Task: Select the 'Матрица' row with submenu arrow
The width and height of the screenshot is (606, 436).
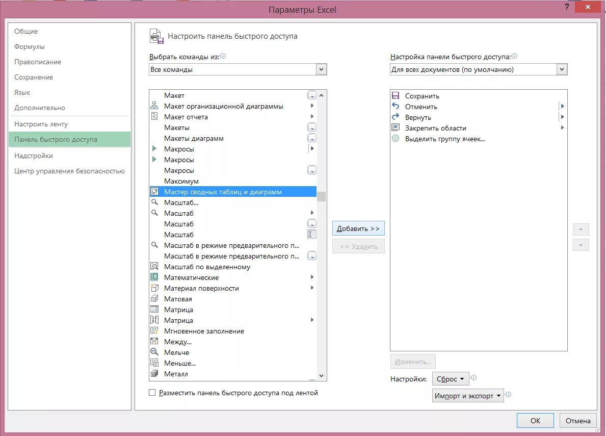Action: point(233,320)
